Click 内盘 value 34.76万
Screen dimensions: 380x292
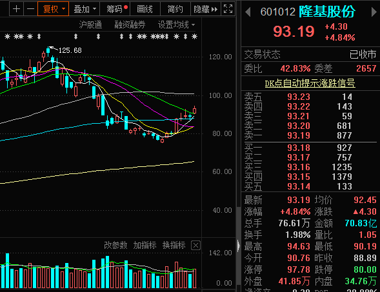click(x=361, y=281)
